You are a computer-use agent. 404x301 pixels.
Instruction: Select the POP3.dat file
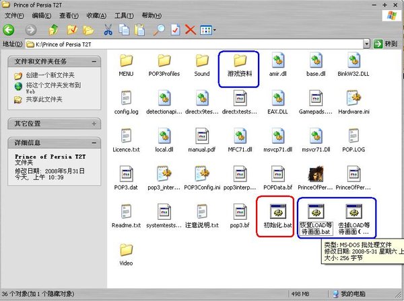(126, 178)
